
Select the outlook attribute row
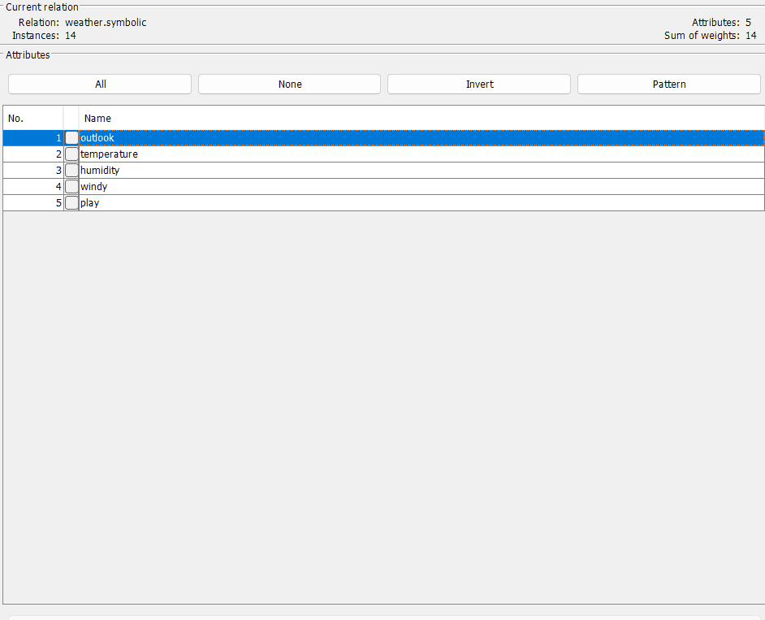click(x=383, y=137)
